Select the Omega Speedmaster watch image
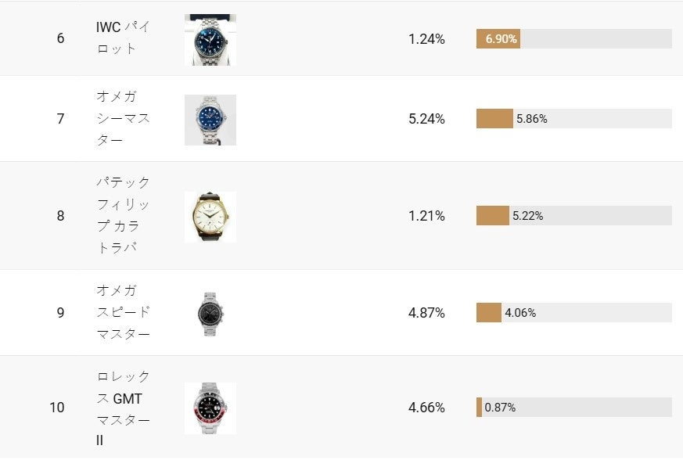This screenshot has width=683, height=460. (x=210, y=313)
